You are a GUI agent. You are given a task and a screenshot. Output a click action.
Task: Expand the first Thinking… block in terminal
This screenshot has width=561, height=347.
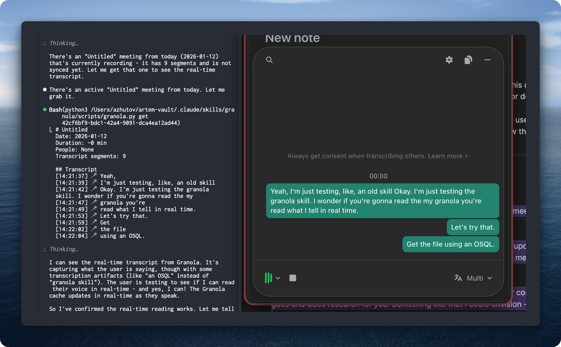tap(64, 43)
